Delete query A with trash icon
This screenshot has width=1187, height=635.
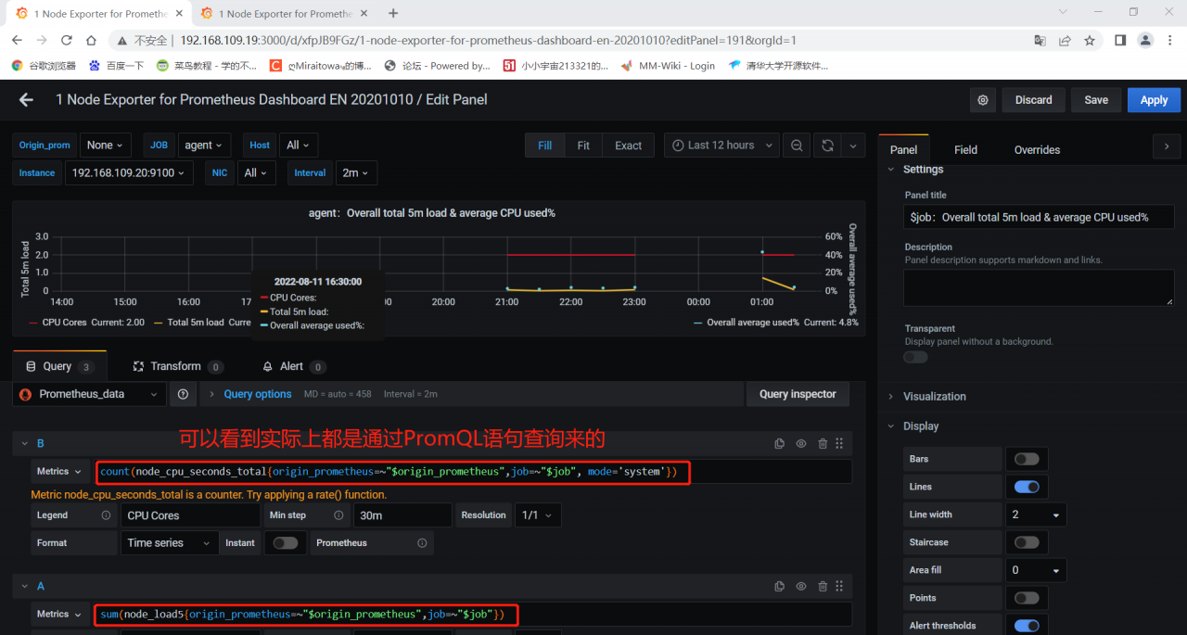point(823,587)
